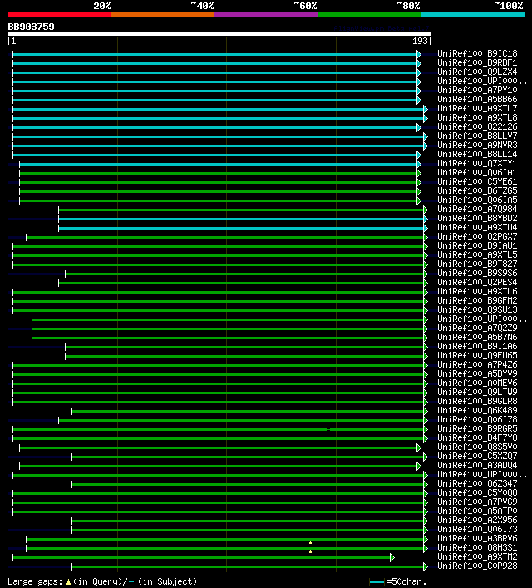This screenshot has width=532, height=588.
Task: Open hit UniRef100_A7PY10
Action: coord(477,91)
